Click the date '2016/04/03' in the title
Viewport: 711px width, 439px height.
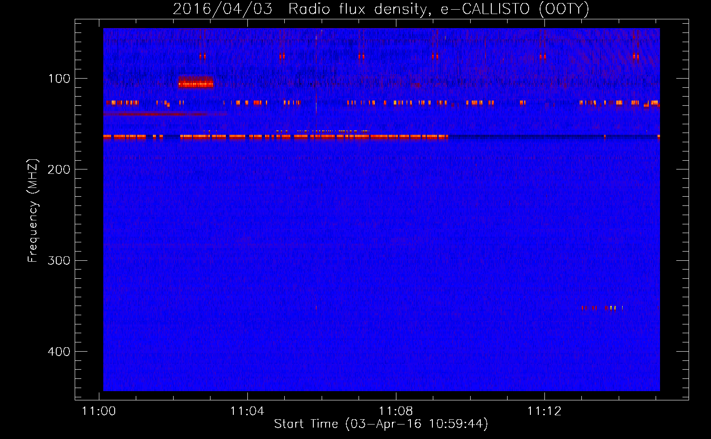tap(223, 9)
